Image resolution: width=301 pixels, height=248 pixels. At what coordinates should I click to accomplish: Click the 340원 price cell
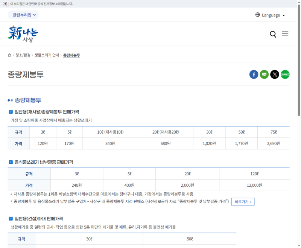(110, 144)
